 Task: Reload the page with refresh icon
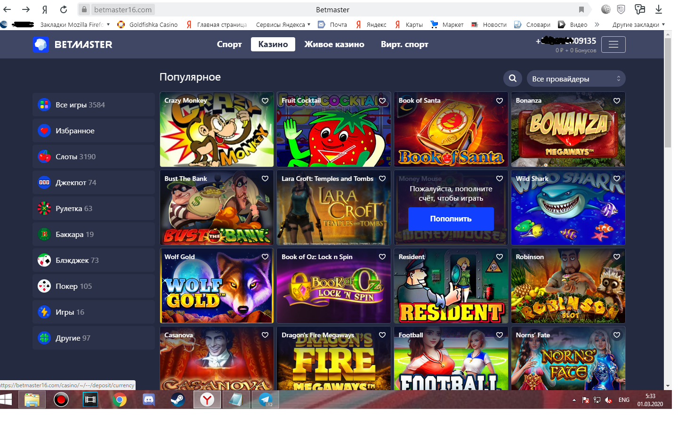click(x=64, y=9)
